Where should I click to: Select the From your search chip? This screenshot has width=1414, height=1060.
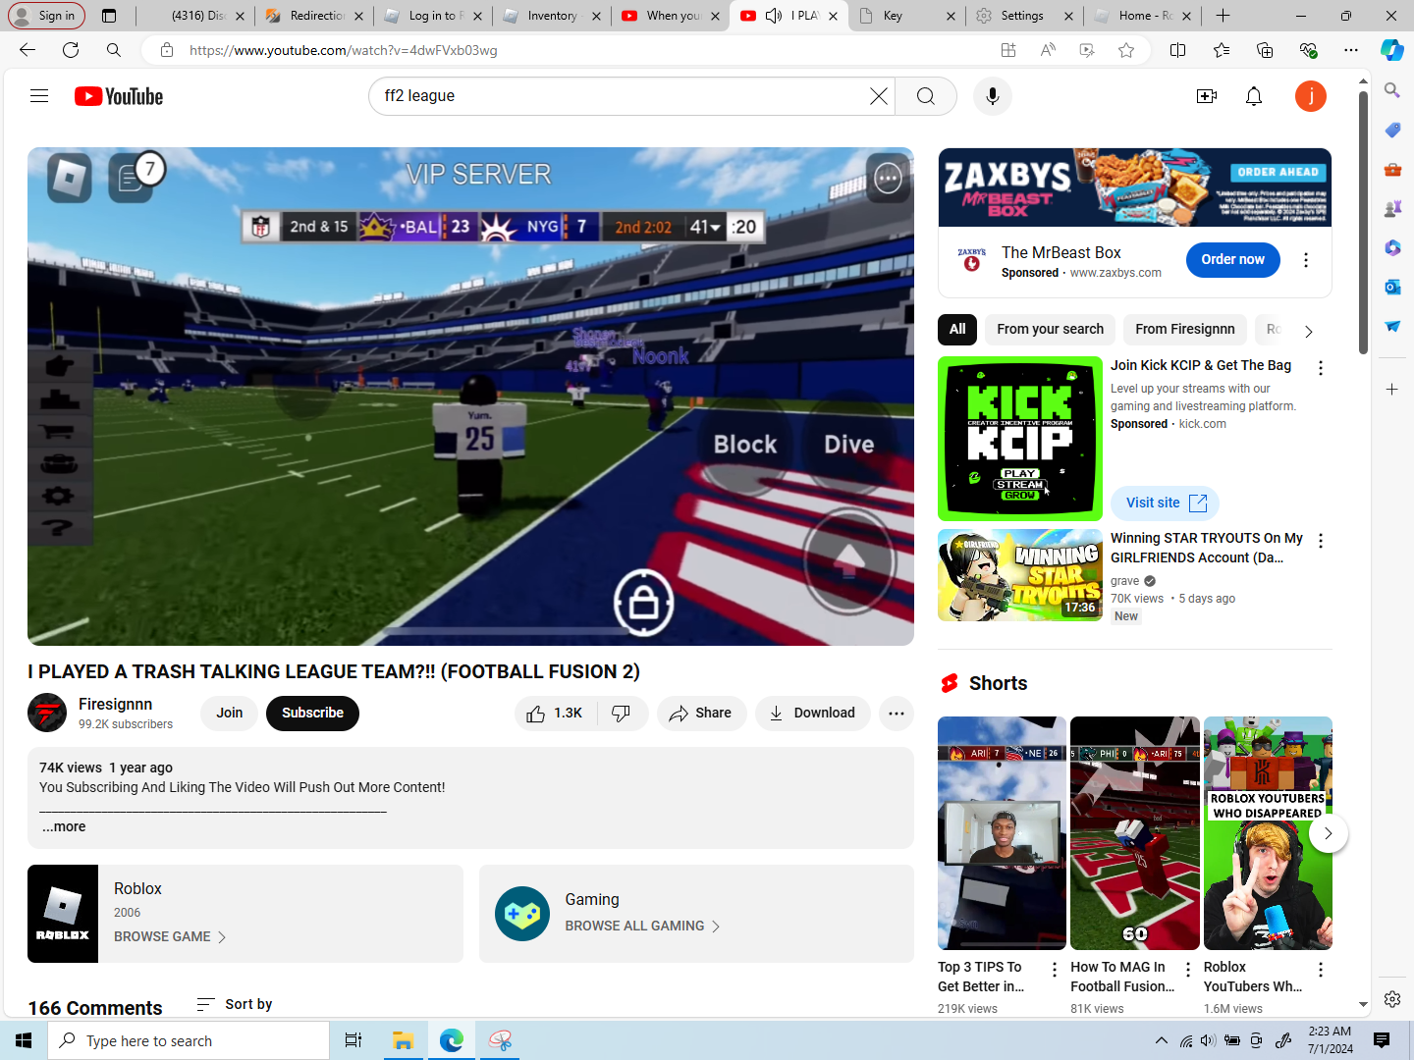[x=1051, y=330]
